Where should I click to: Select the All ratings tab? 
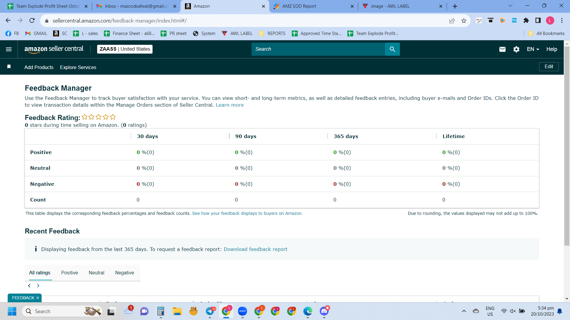(39, 273)
